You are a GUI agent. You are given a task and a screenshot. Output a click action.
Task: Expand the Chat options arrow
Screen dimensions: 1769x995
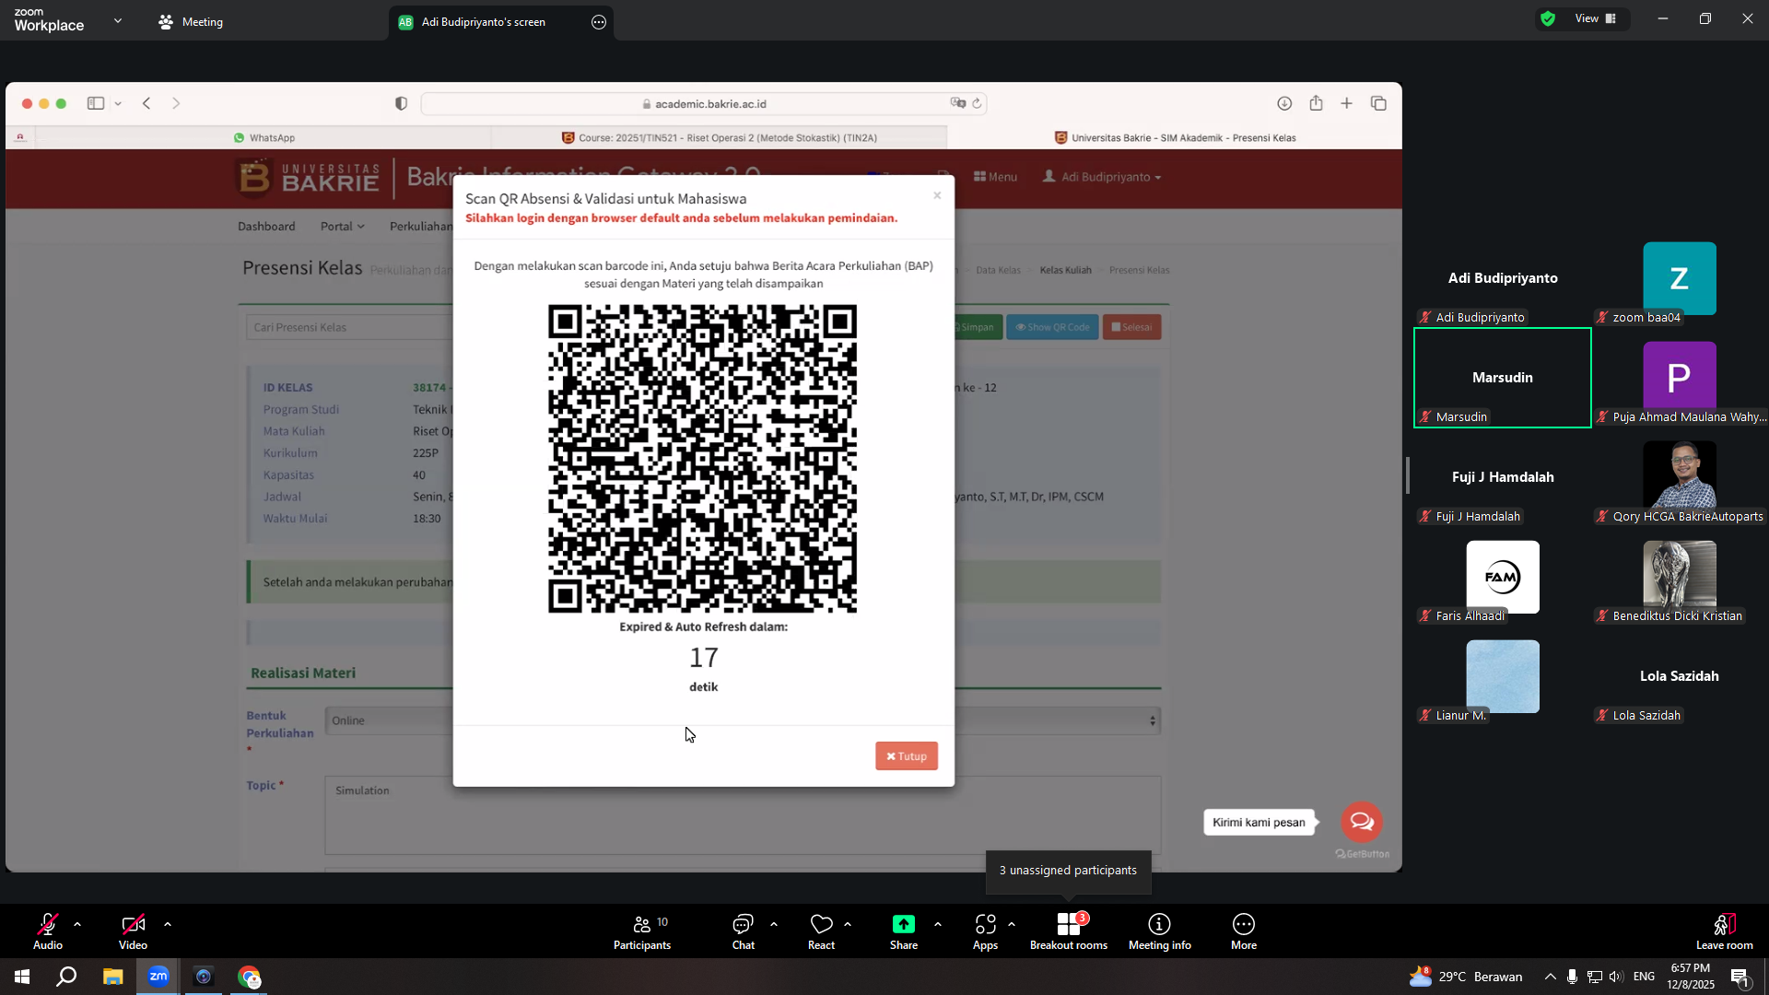(x=774, y=924)
